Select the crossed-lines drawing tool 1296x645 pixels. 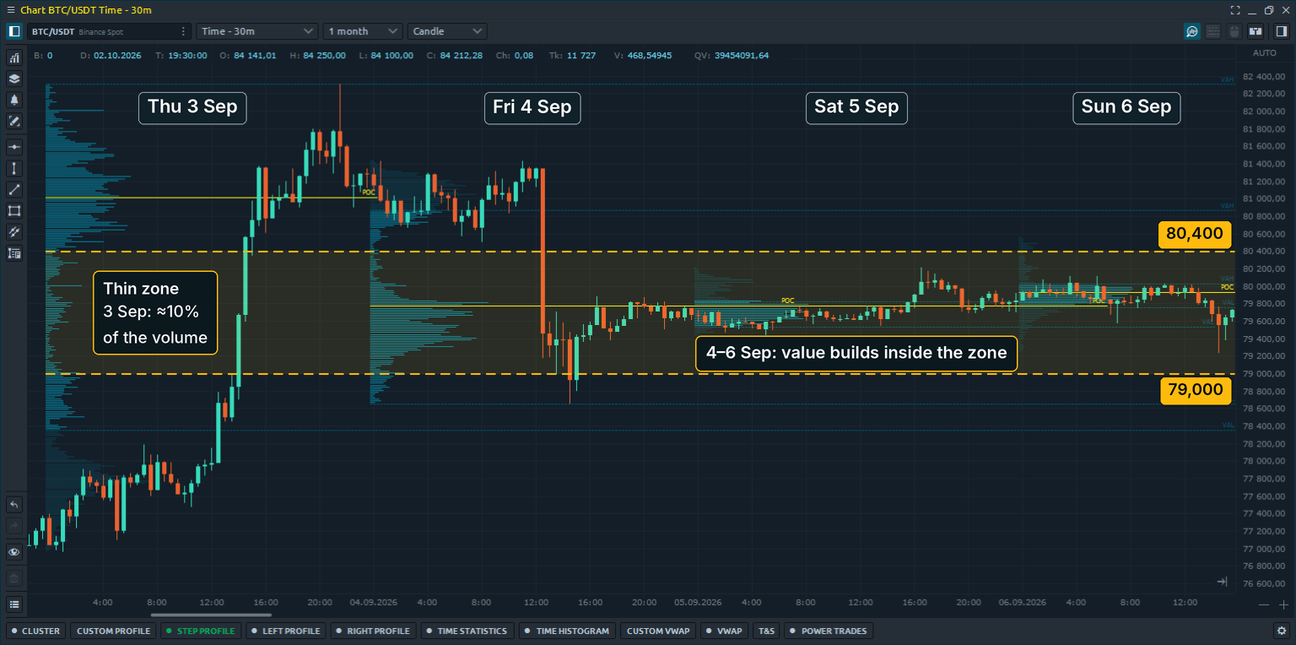[14, 231]
